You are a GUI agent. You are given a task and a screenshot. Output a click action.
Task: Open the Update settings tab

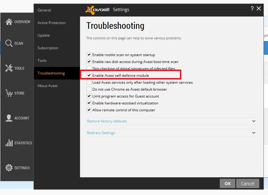pos(57,35)
